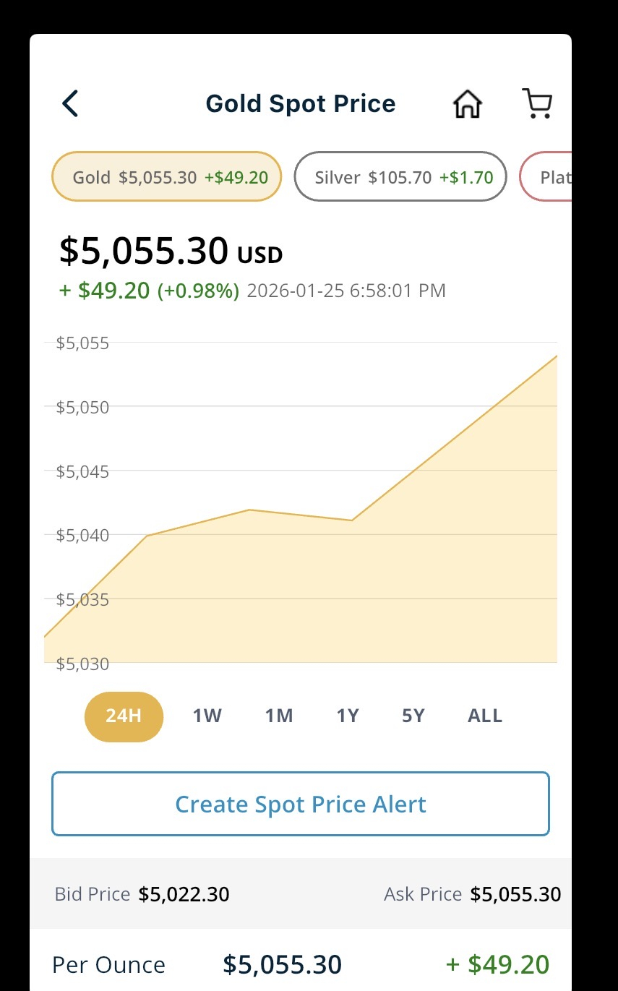
Task: Open the shopping cart icon
Action: [537, 103]
